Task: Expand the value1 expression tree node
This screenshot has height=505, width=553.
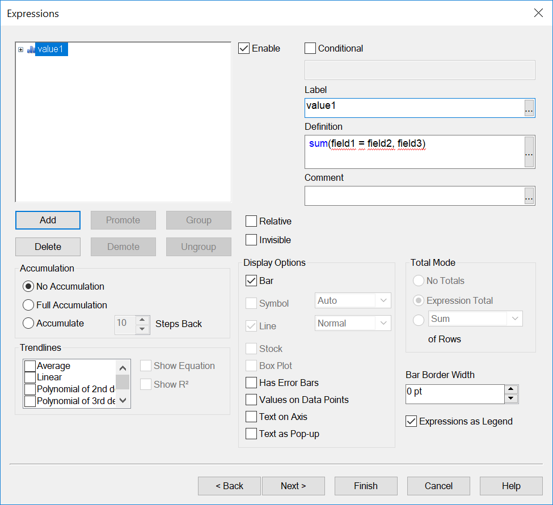Action: click(x=21, y=50)
